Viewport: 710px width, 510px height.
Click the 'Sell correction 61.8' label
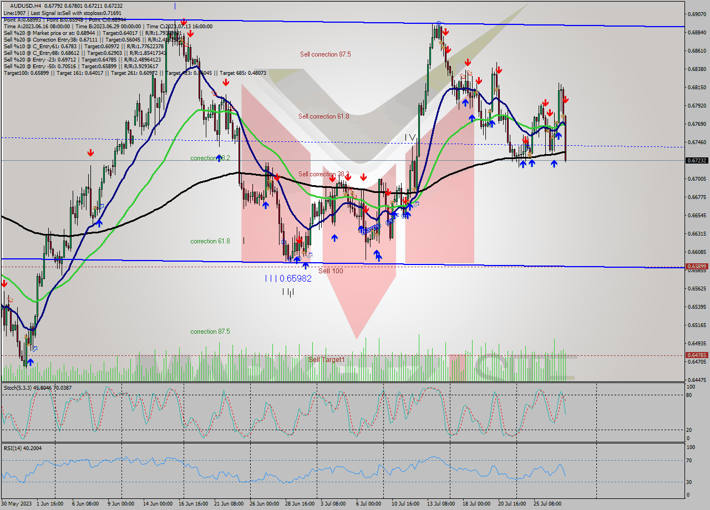(x=324, y=116)
